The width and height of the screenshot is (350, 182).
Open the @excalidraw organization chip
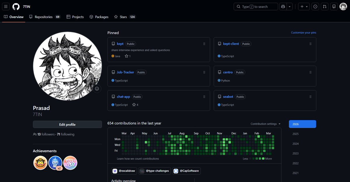(x=124, y=171)
